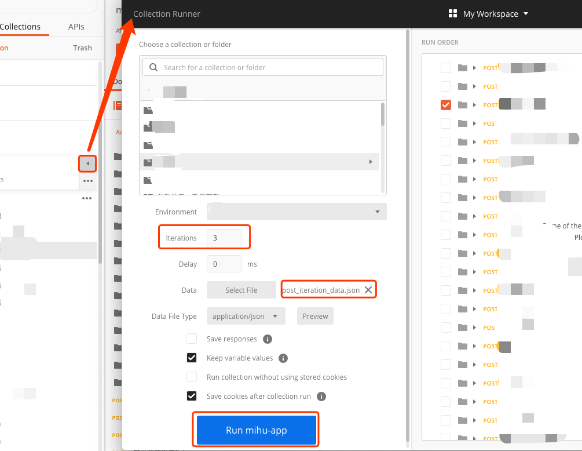Collapse sidebar with the left arrow button
Image resolution: width=582 pixels, height=451 pixels.
pos(87,163)
